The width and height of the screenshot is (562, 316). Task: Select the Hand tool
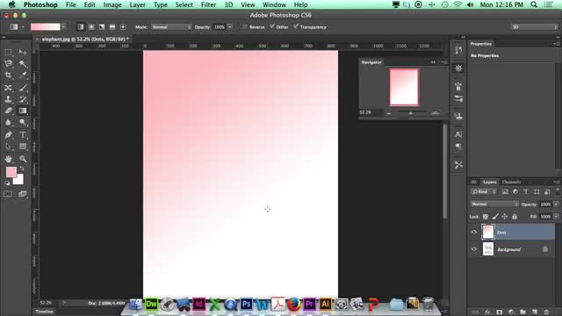(x=8, y=158)
